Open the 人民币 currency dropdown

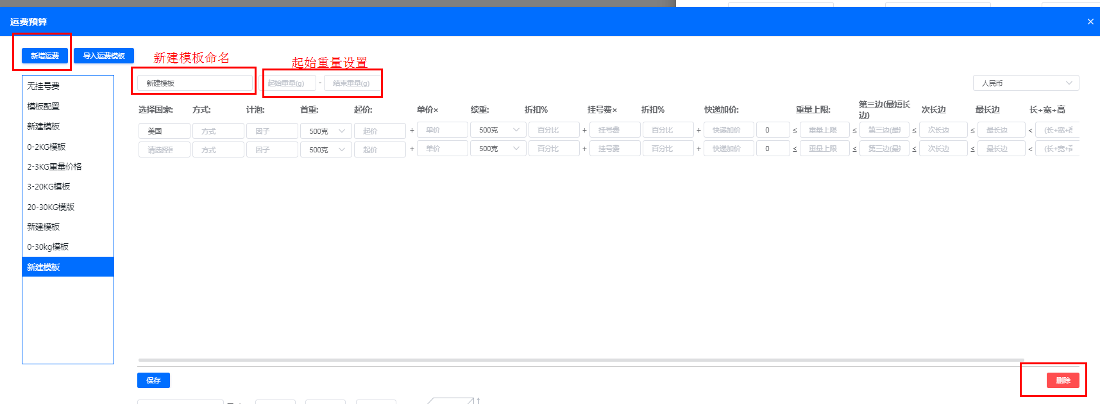tap(1026, 83)
